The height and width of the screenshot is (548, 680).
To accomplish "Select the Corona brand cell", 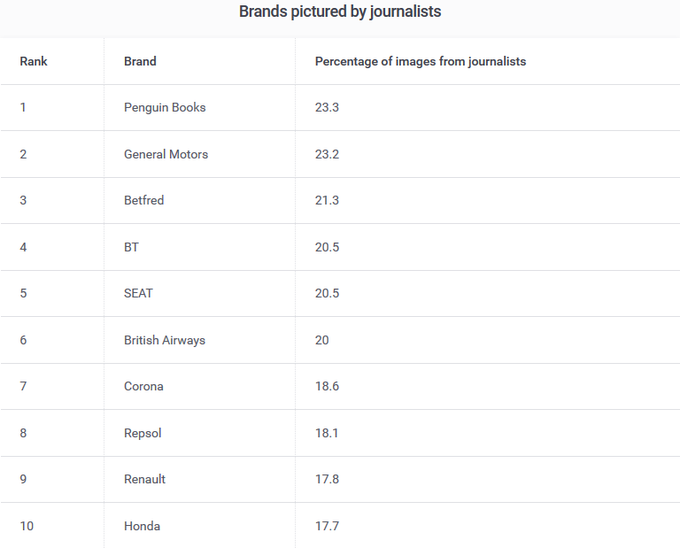I will (143, 386).
